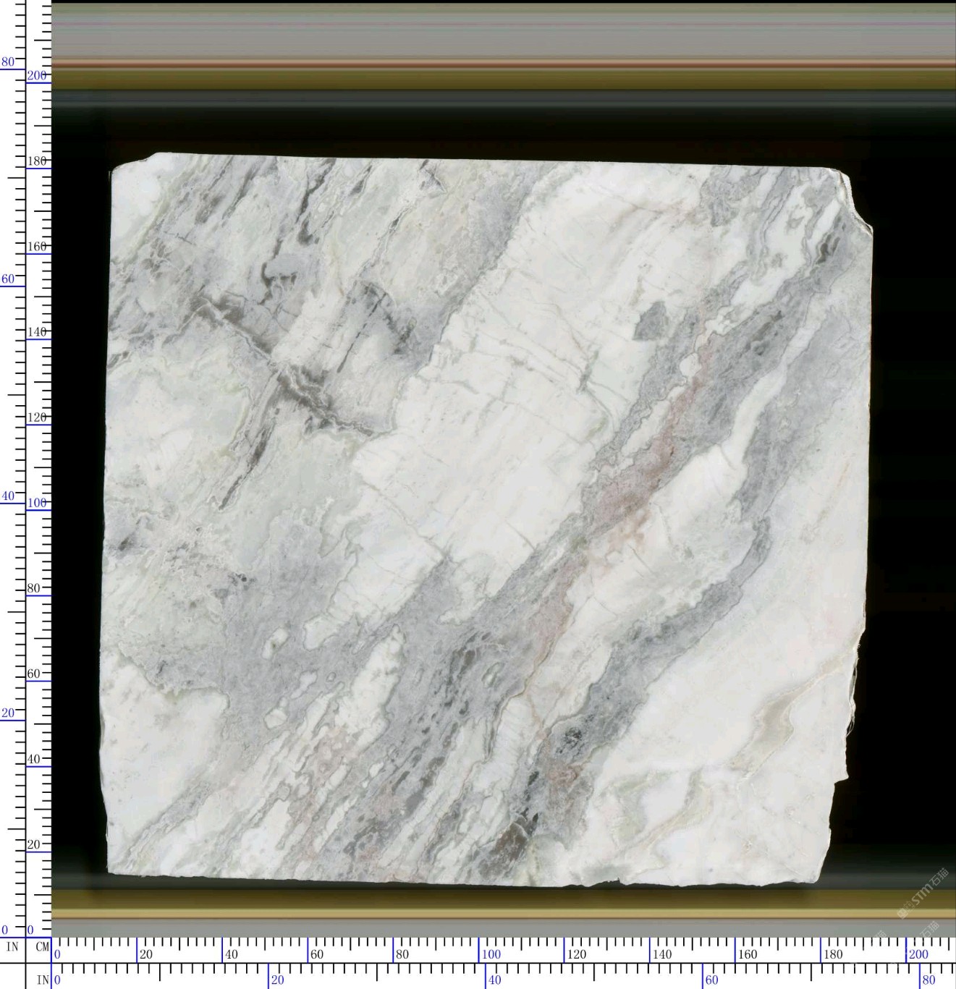Click the 180 cm mark on bottom ruler

click(x=832, y=954)
